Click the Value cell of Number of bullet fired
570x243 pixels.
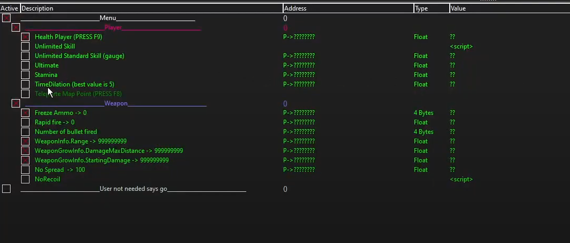point(452,132)
